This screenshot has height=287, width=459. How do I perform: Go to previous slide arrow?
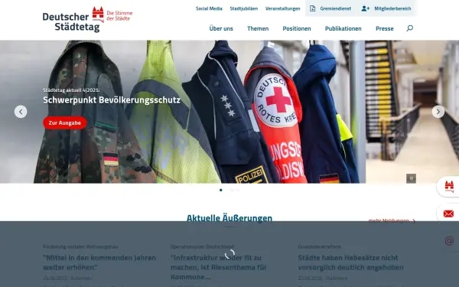pyautogui.click(x=21, y=112)
